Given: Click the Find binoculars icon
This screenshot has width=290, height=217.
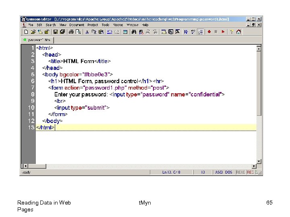Looking at the screenshot, I should [134, 32].
